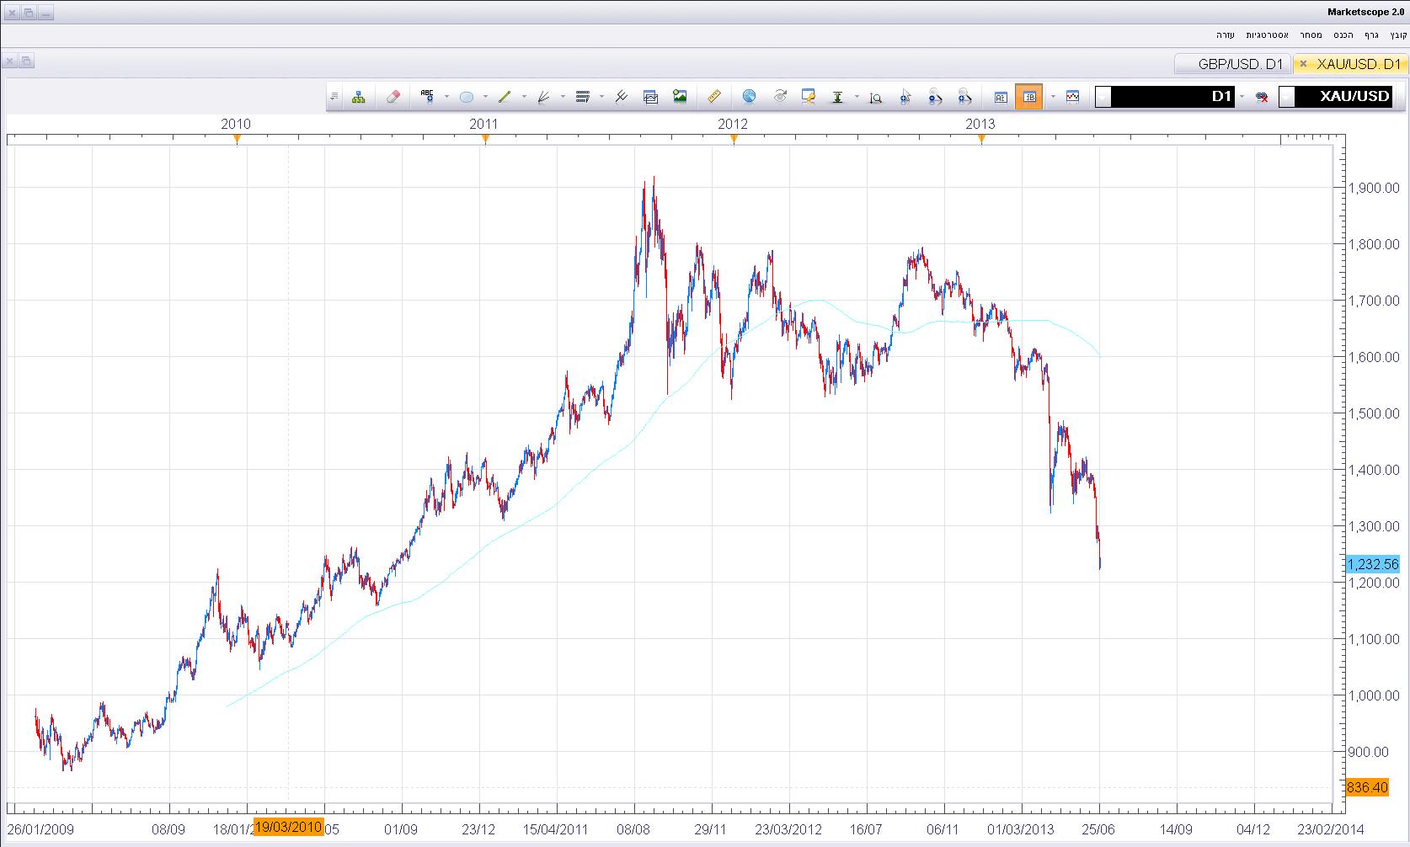Switch to the GBP/USD. D1 tab
This screenshot has height=847, width=1410.
(x=1234, y=64)
